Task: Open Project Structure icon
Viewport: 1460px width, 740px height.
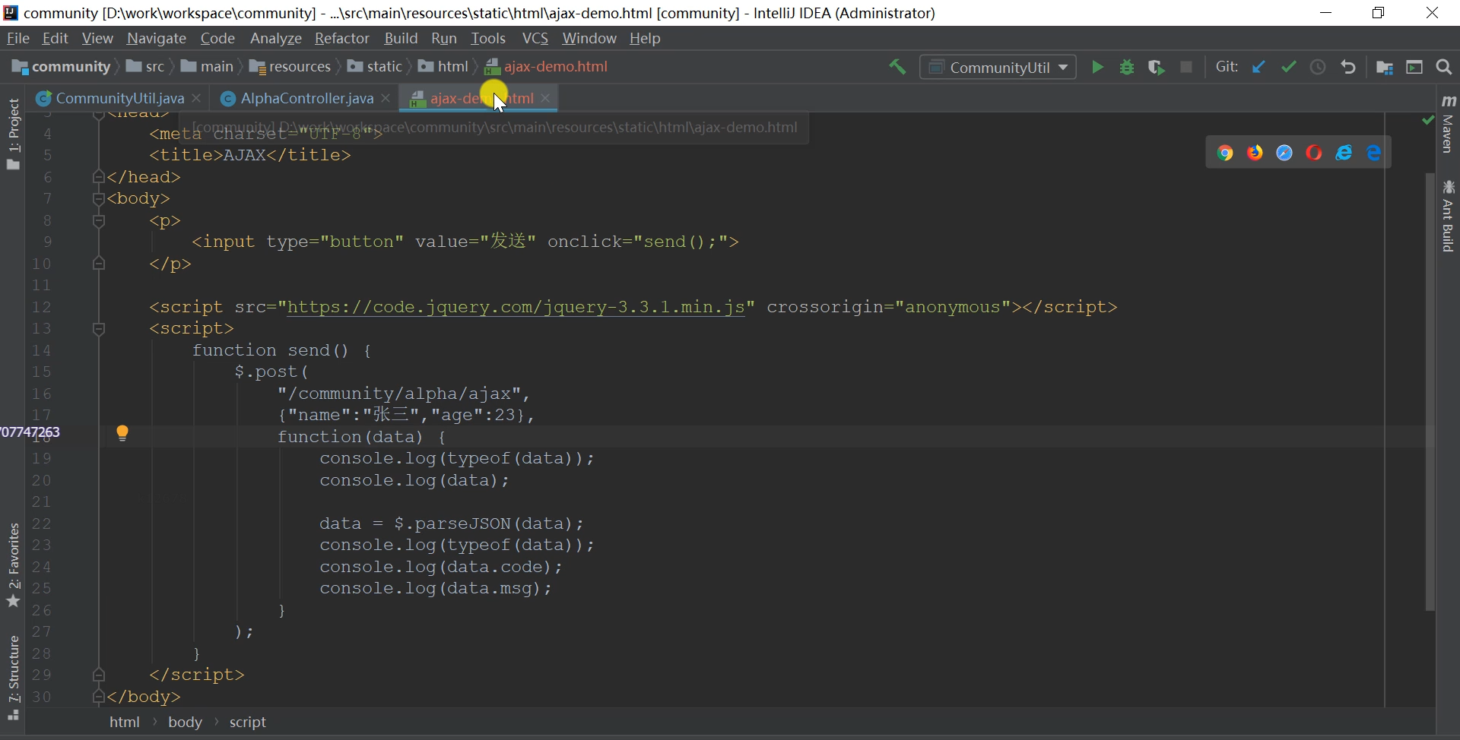Action: click(1385, 67)
